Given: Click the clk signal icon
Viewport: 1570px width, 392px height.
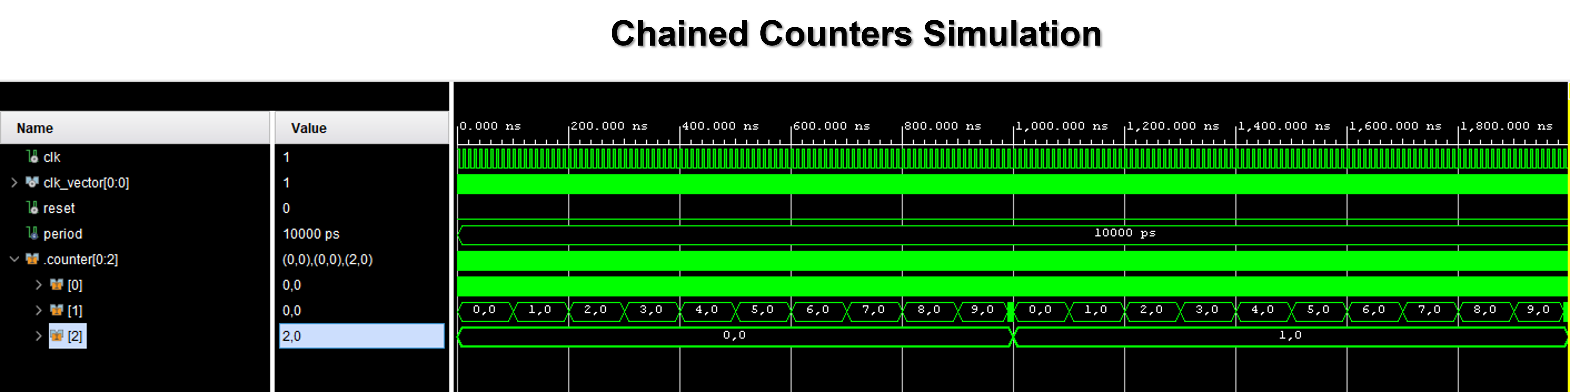Looking at the screenshot, I should (33, 157).
